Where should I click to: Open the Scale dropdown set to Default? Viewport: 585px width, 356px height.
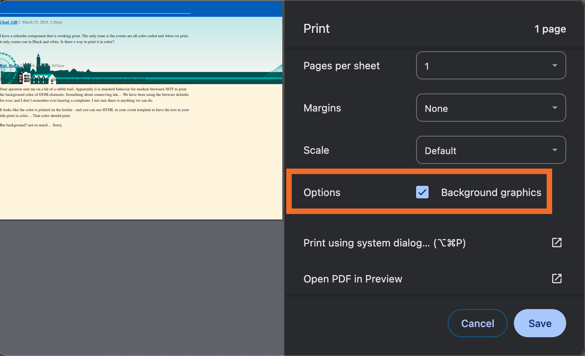click(491, 150)
